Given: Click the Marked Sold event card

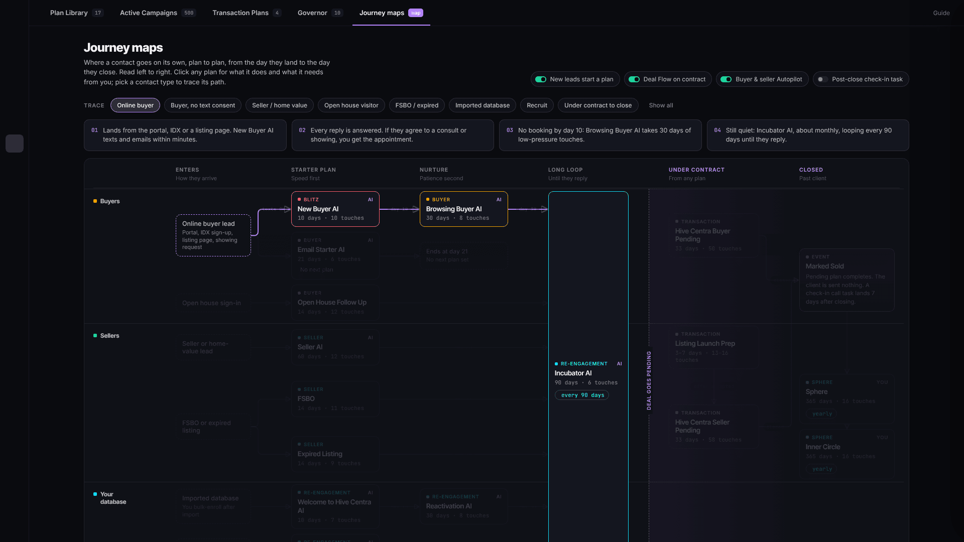Looking at the screenshot, I should pyautogui.click(x=847, y=280).
